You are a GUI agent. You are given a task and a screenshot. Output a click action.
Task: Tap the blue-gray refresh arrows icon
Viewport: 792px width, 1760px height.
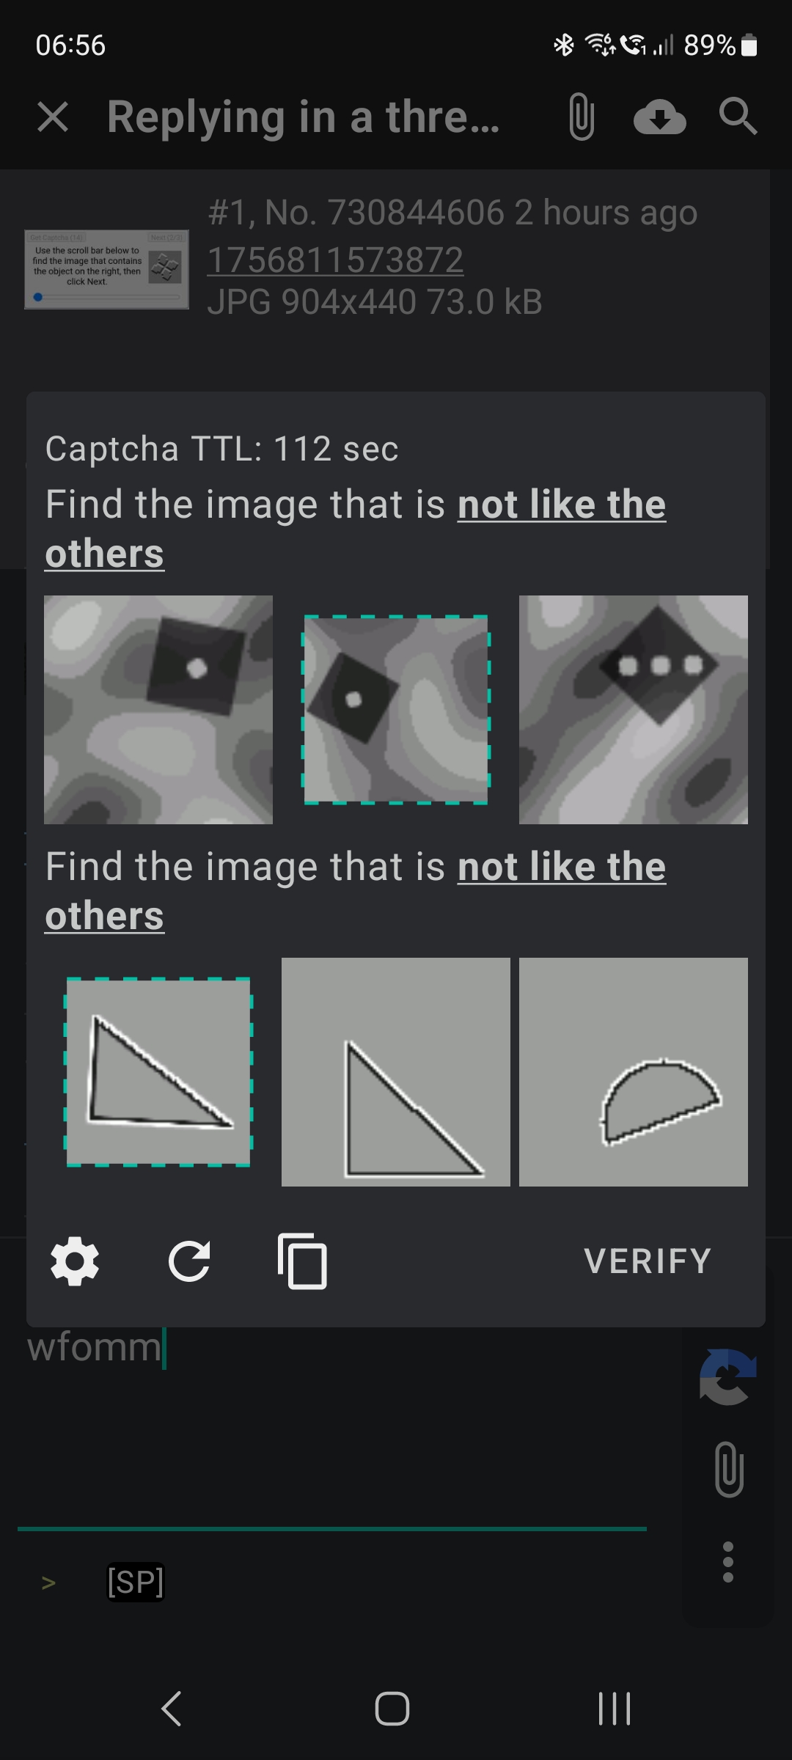pos(727,1377)
